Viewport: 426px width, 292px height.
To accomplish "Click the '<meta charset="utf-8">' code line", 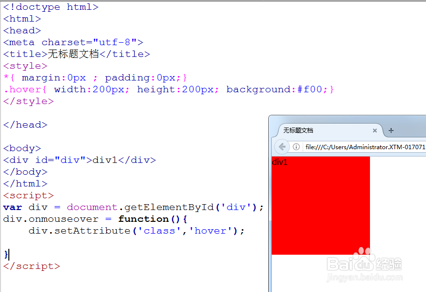I will click(73, 42).
